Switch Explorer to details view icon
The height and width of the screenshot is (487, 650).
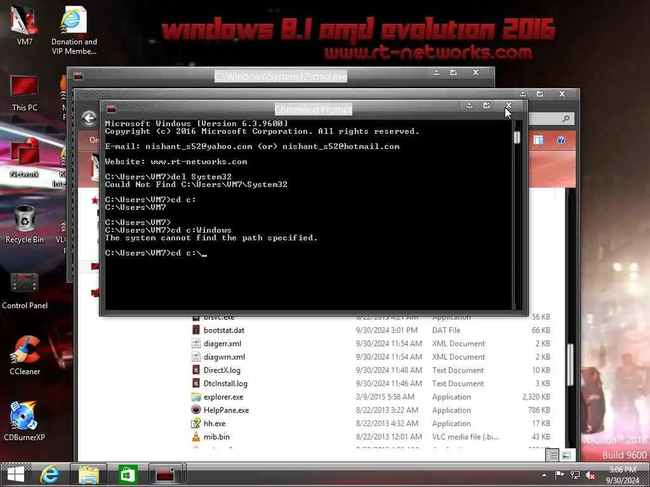[x=553, y=455]
